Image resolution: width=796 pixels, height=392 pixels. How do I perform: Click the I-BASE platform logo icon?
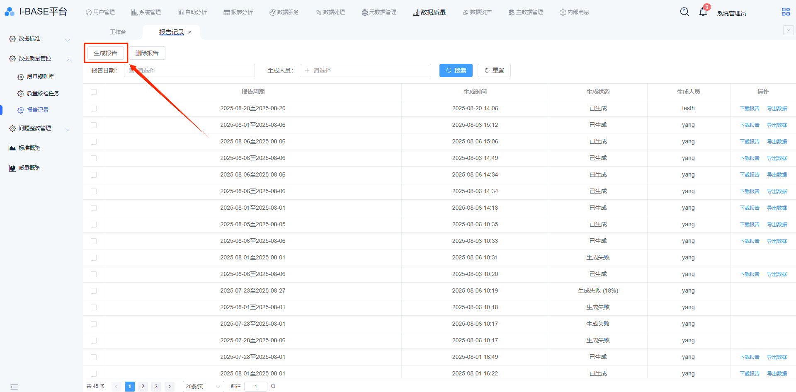[x=9, y=12]
